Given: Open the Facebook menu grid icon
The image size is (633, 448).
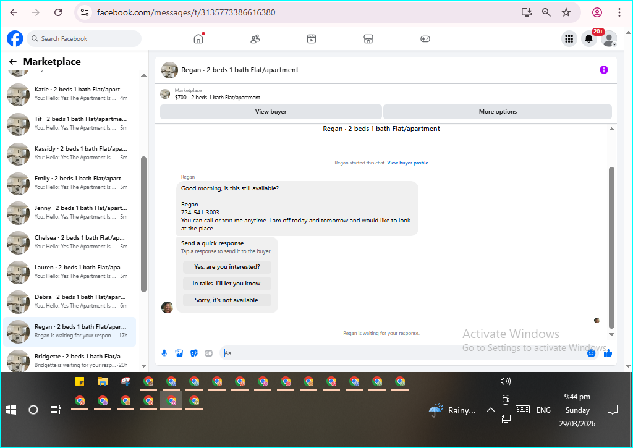Looking at the screenshot, I should [x=569, y=39].
